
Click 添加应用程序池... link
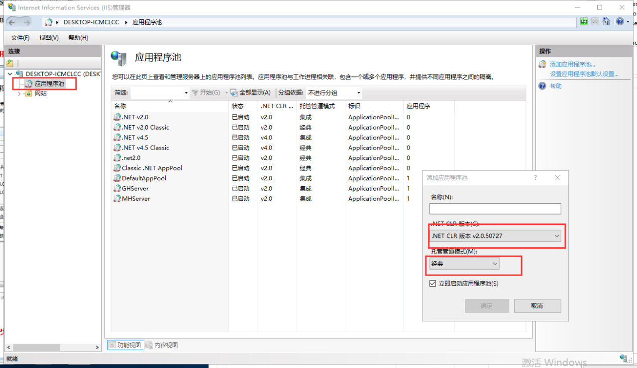coord(572,64)
